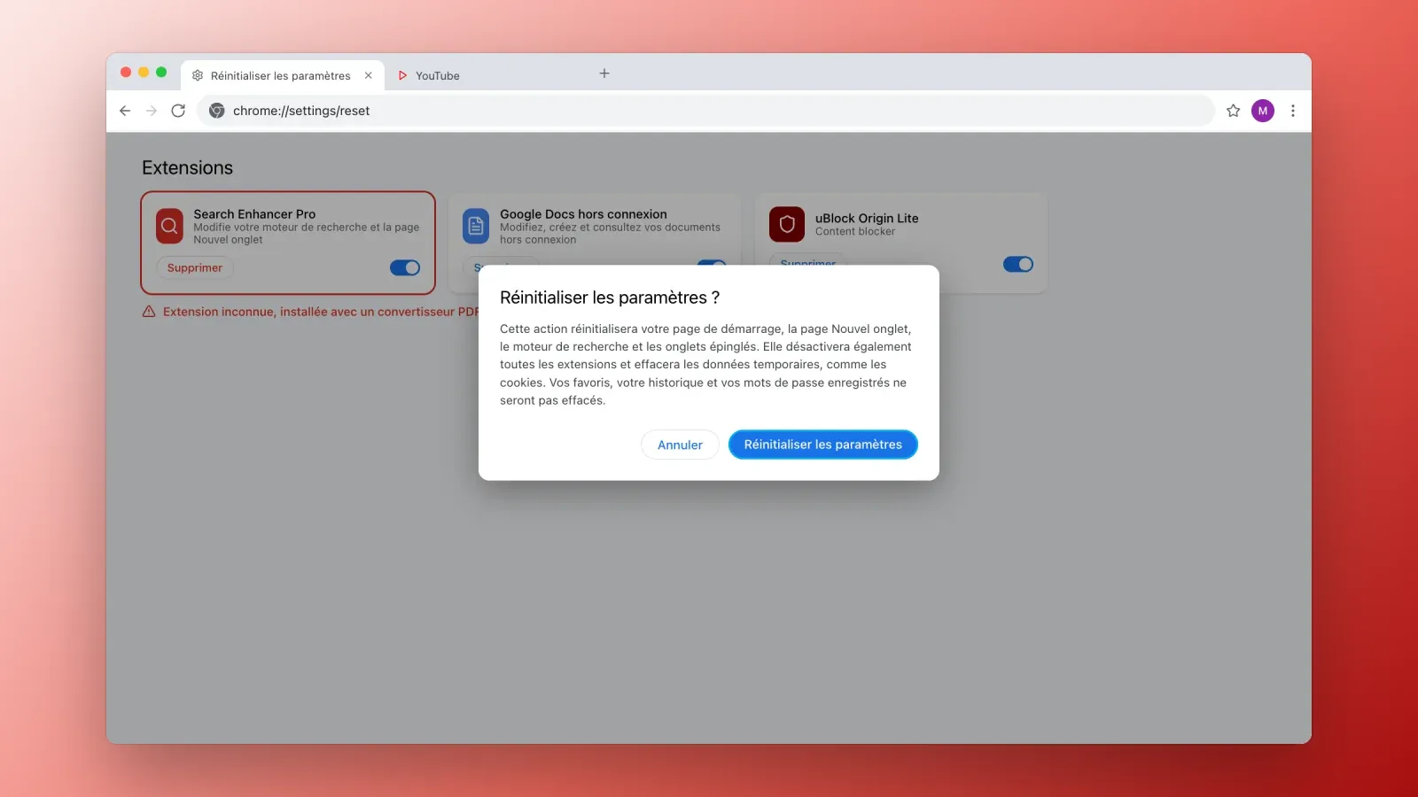Image resolution: width=1418 pixels, height=797 pixels.
Task: Click the 'Extension inconnue' warning text
Action: point(321,312)
